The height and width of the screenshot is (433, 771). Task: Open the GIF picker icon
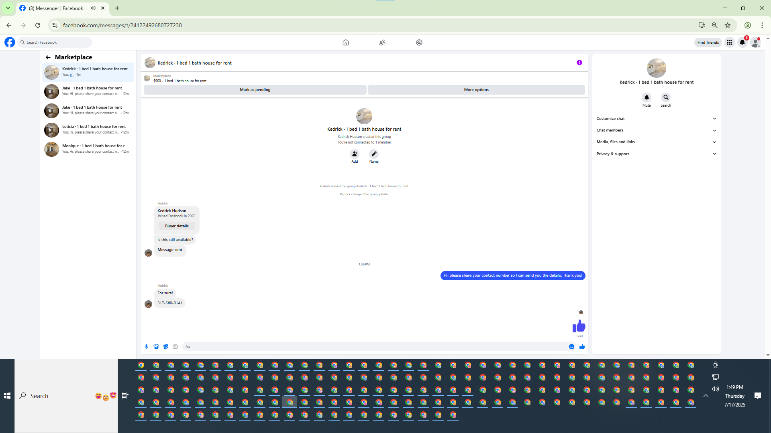[175, 347]
